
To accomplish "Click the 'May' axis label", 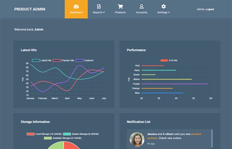I will (80, 98).
